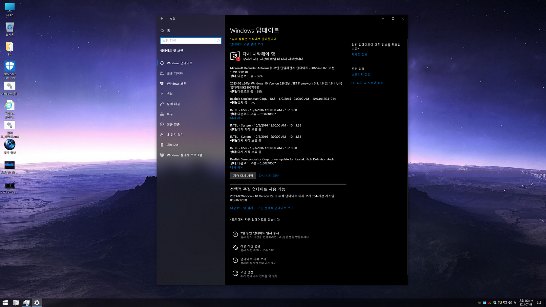Open 정품 인증 in the sidebar
Screen dimensions: 546x307
191,124
